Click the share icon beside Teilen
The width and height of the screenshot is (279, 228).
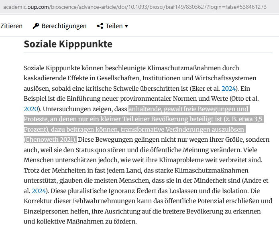(x=100, y=26)
